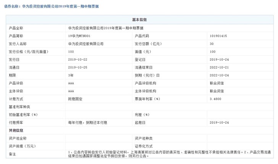The height and width of the screenshot is (164, 278).
Task: Select the registration date in the 登记日 row
Action: [x=219, y=60]
